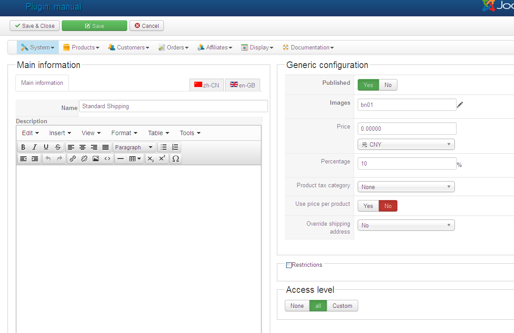
Task: Toggle underline formatting in the editor
Action: 46,147
